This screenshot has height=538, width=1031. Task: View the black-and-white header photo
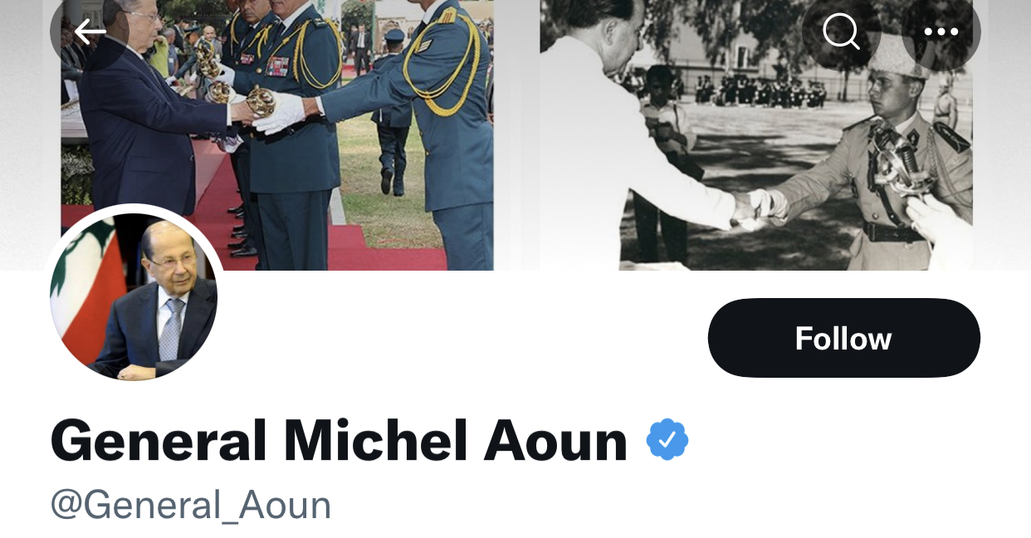coord(755,135)
